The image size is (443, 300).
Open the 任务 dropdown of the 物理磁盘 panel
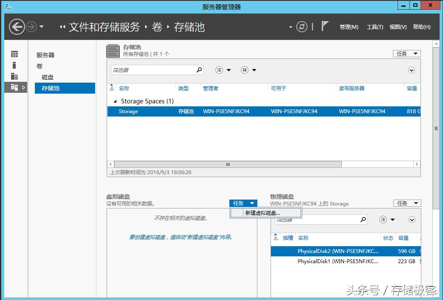coord(406,203)
